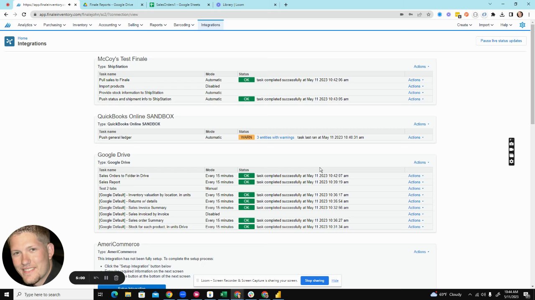
Task: Open Power BI from the taskbar
Action: click(278, 295)
